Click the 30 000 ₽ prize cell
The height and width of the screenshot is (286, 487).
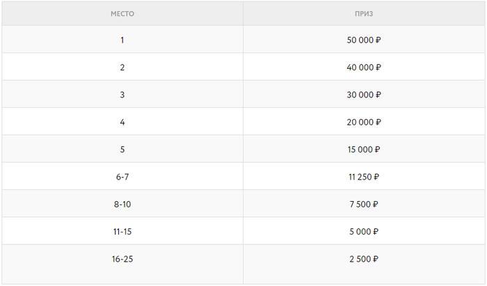[x=364, y=95]
